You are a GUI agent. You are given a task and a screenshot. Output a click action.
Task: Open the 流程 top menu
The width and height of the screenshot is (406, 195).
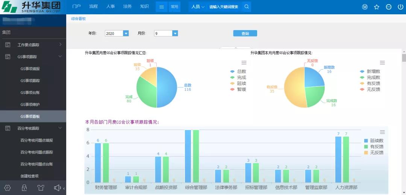(x=93, y=7)
